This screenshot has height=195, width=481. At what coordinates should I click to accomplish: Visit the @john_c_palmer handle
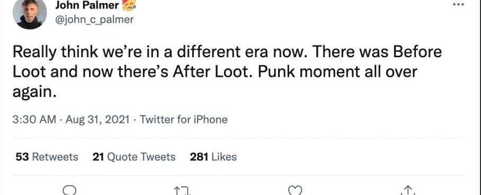[94, 20]
